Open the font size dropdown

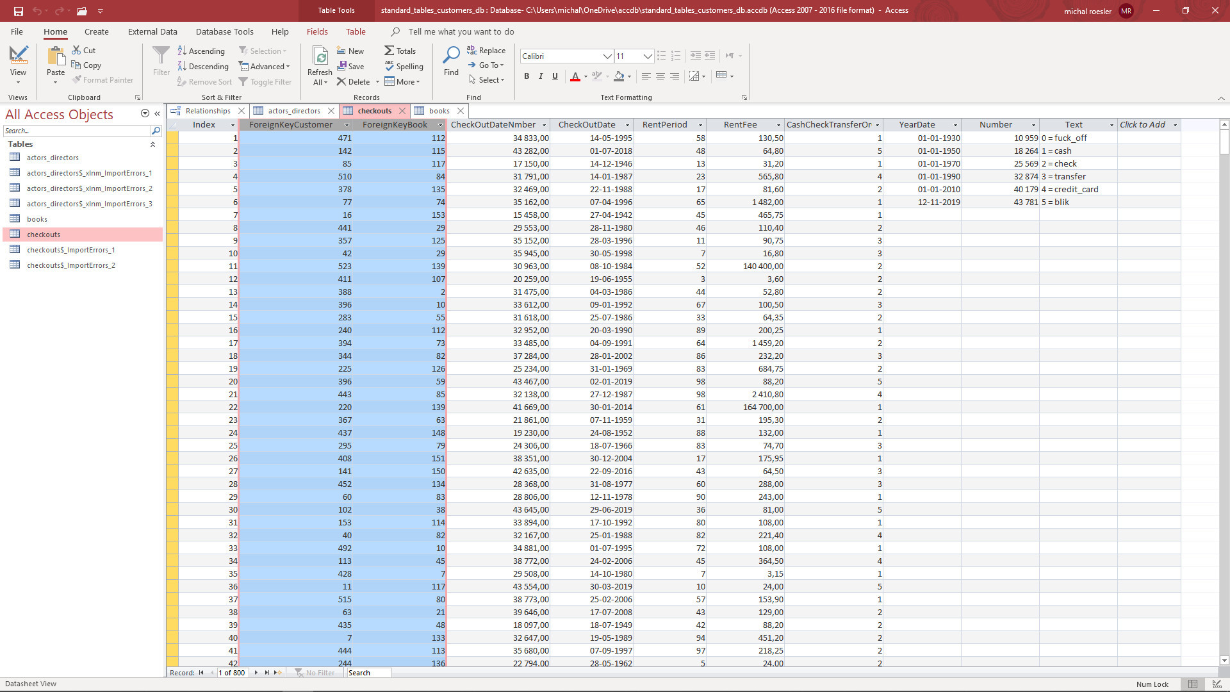pos(648,56)
